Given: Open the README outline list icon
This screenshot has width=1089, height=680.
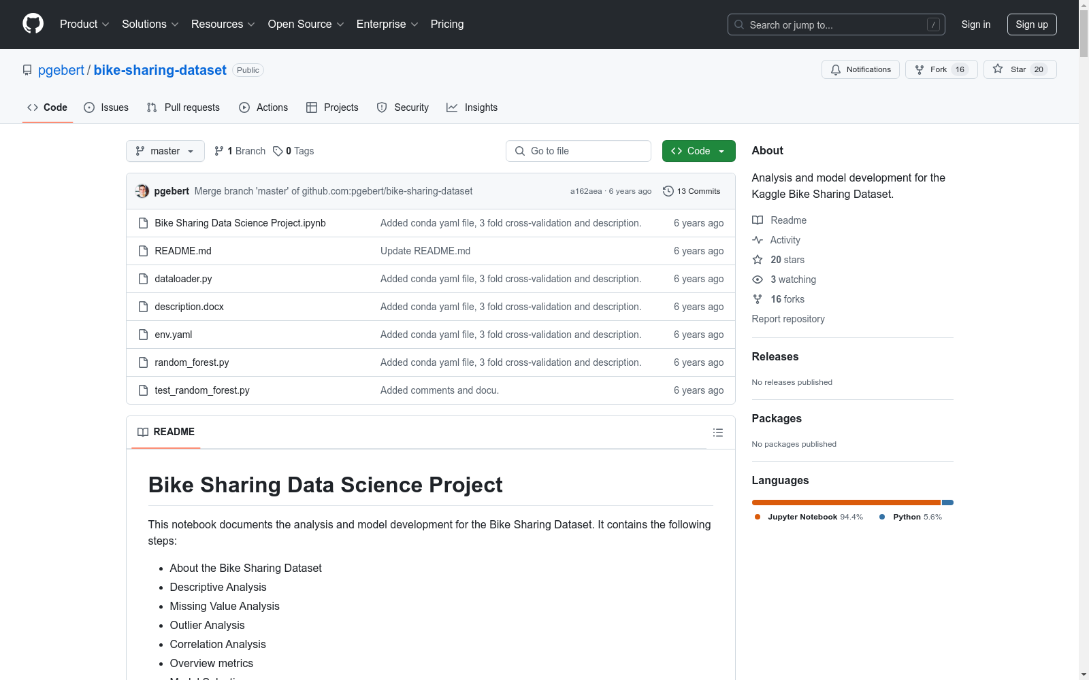Looking at the screenshot, I should point(718,432).
